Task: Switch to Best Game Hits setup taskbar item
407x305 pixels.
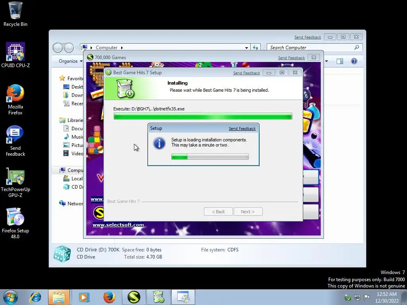Action: (159, 297)
